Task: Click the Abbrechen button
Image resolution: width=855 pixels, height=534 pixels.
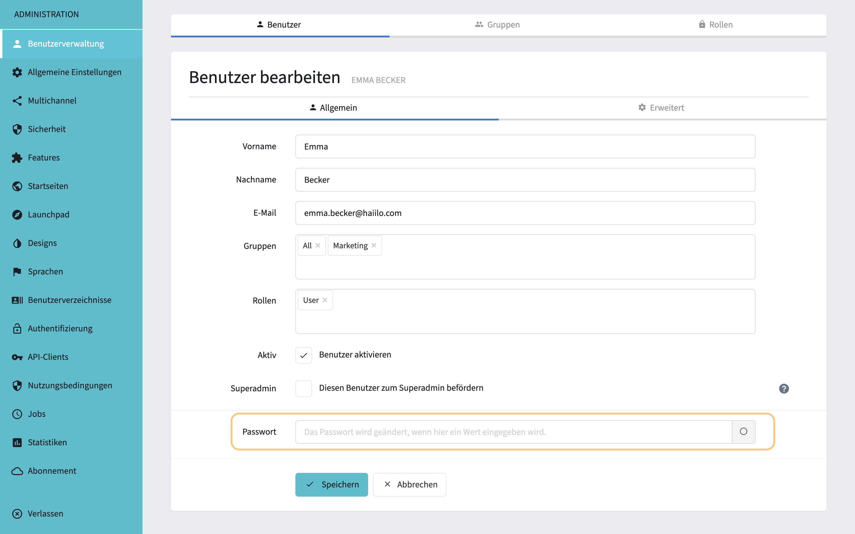Action: pos(409,484)
